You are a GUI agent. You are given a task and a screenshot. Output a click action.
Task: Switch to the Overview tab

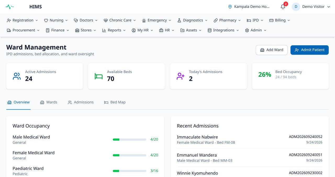[18, 102]
